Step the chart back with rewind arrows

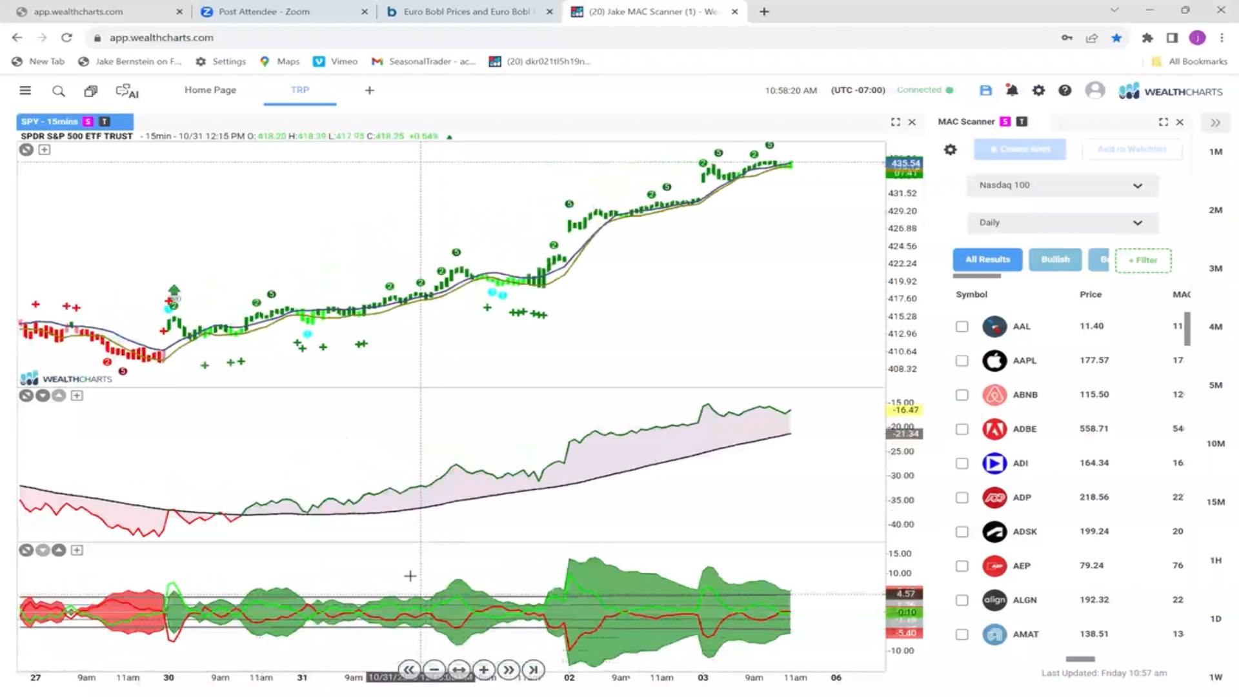tap(409, 670)
